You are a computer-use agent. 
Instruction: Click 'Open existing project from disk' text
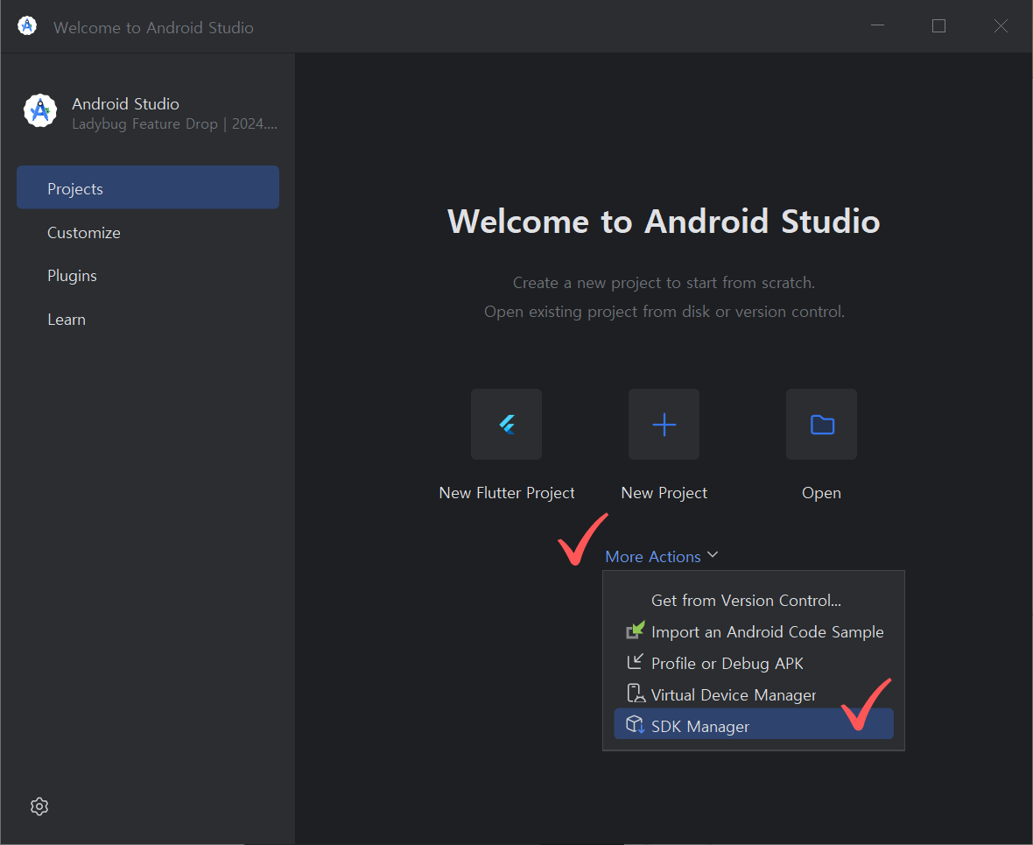click(664, 312)
